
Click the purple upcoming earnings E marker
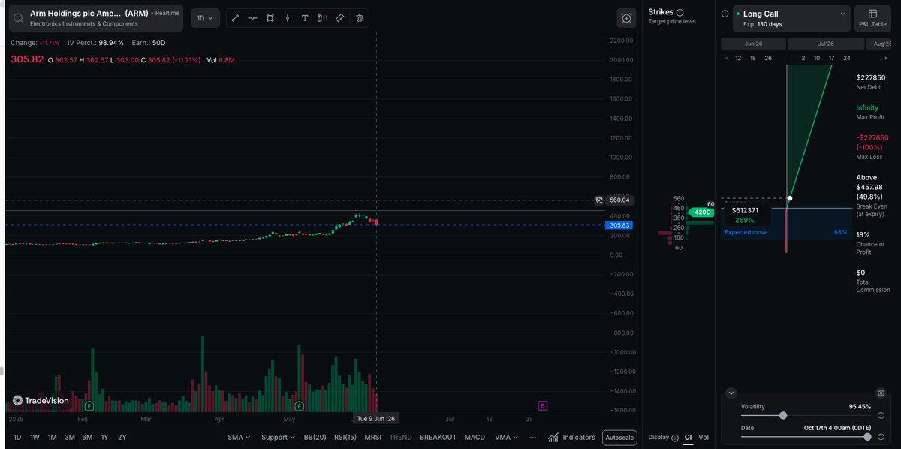pyautogui.click(x=543, y=405)
